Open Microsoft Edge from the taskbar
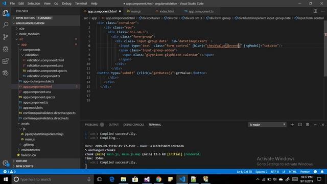The image size is (327, 184). [x=112, y=179]
